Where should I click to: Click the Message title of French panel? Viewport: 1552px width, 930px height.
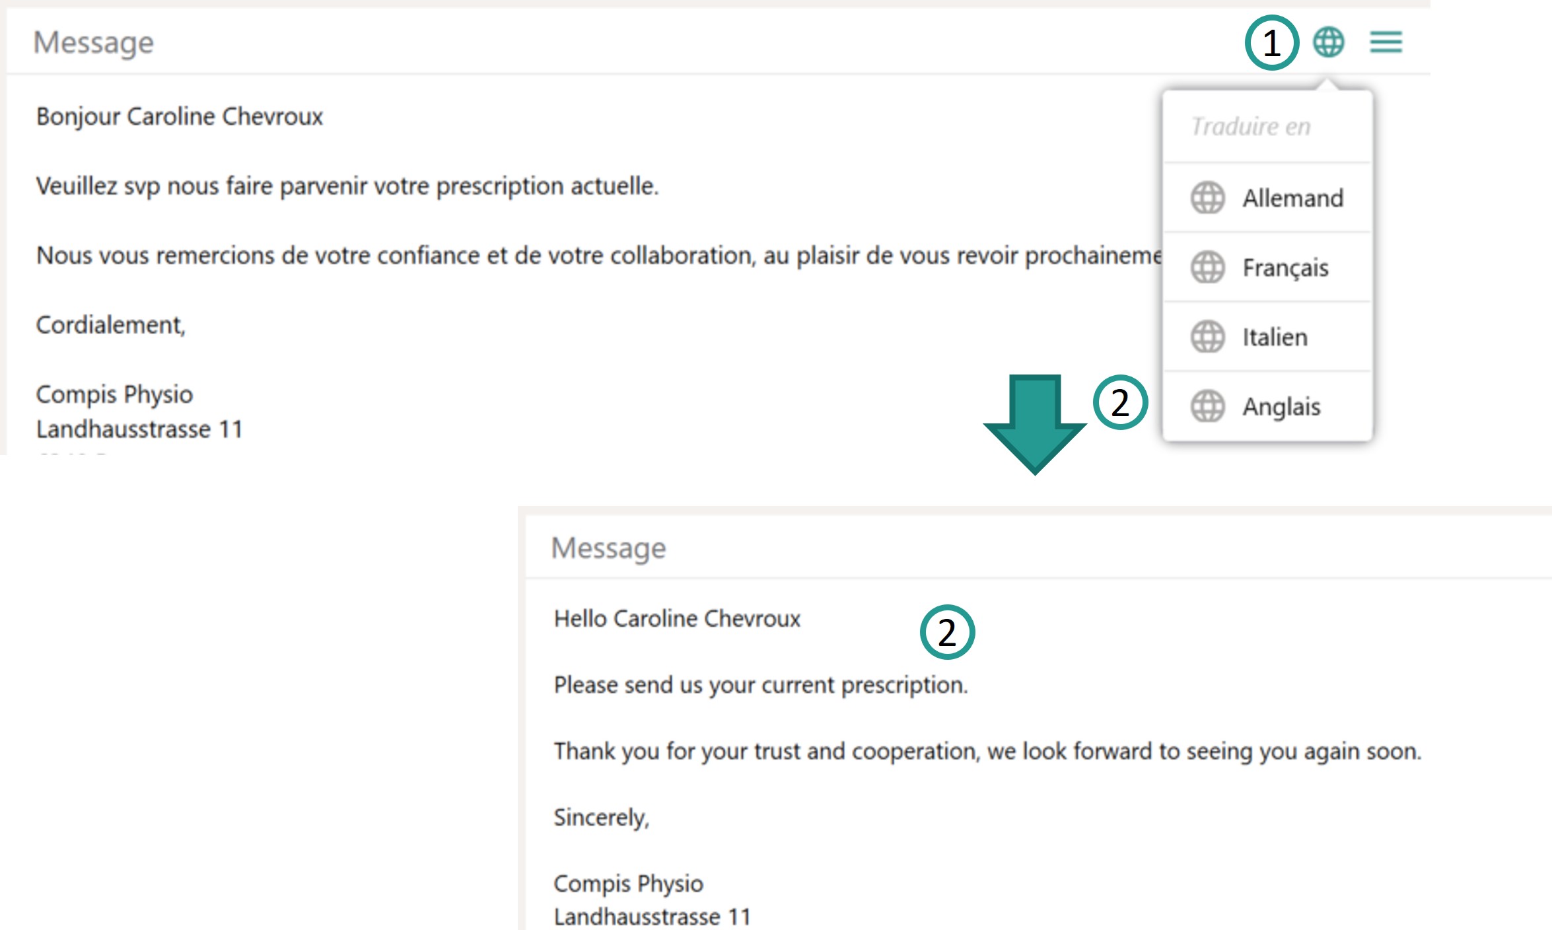click(94, 43)
